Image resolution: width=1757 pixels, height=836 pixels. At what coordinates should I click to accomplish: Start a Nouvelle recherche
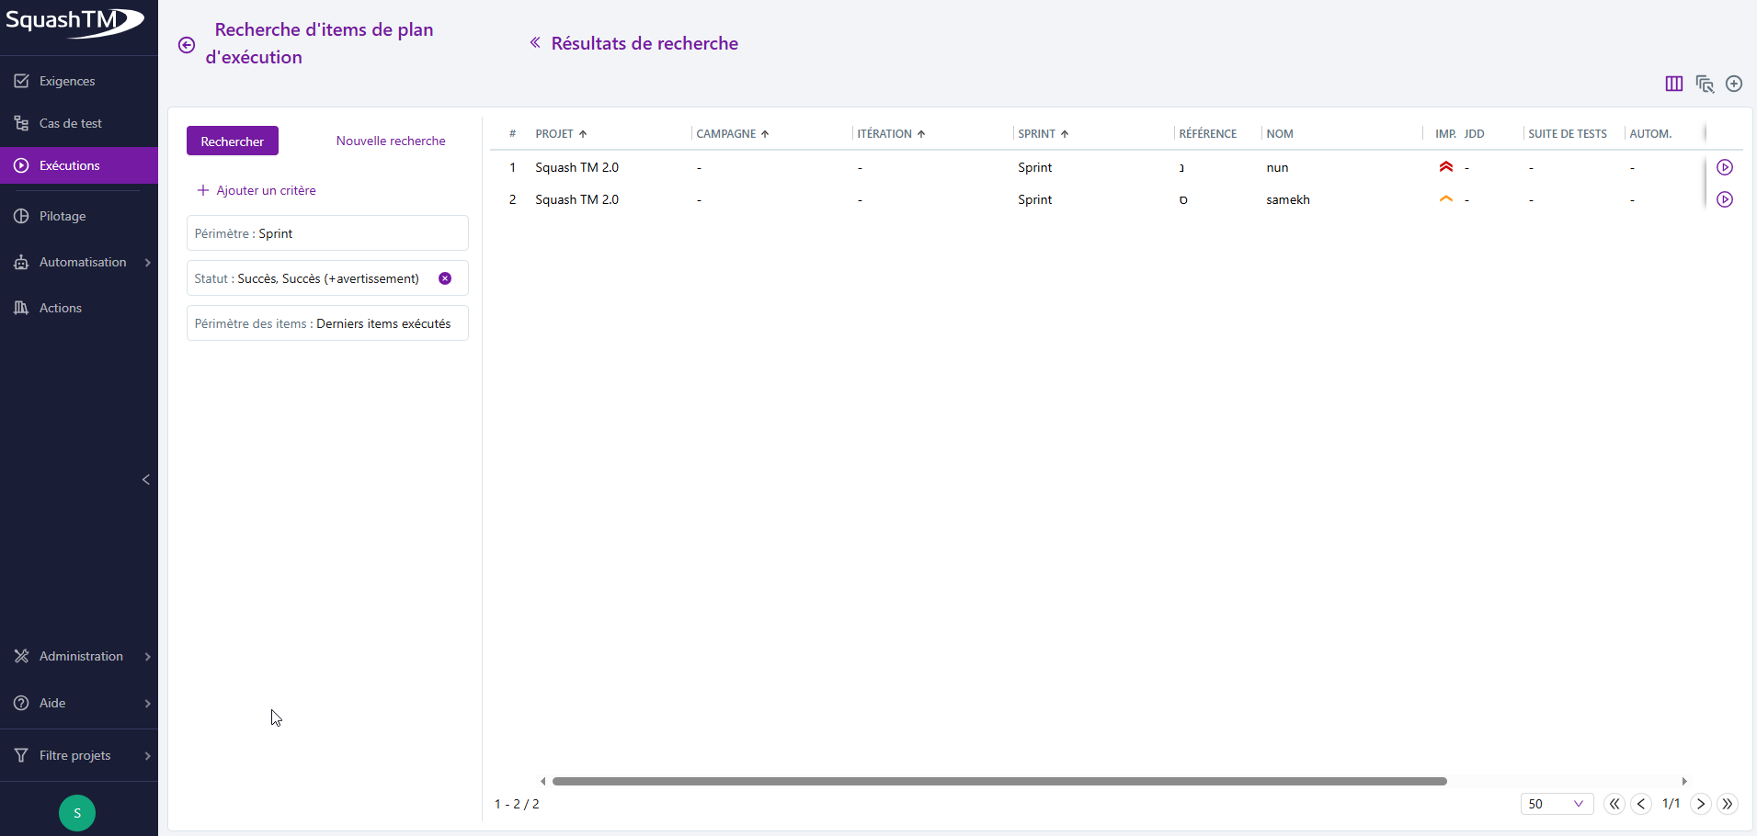click(390, 140)
